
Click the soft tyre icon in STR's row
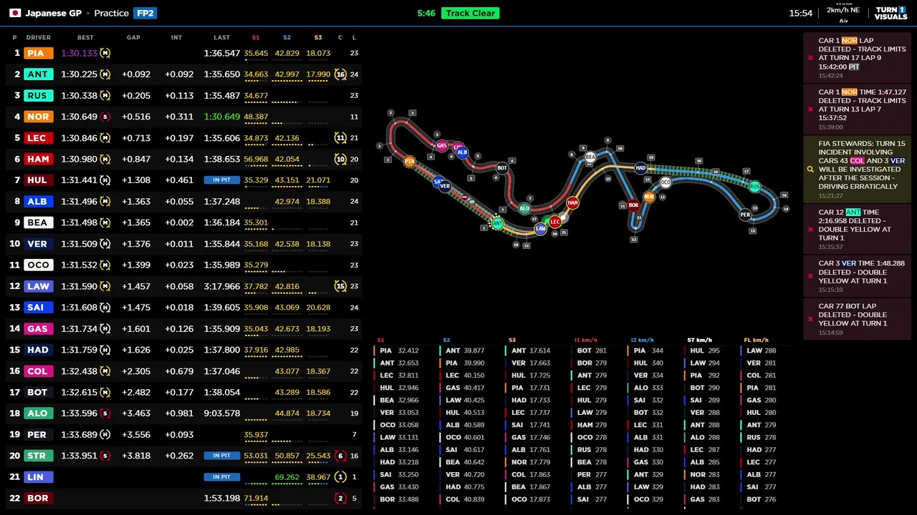pos(105,456)
